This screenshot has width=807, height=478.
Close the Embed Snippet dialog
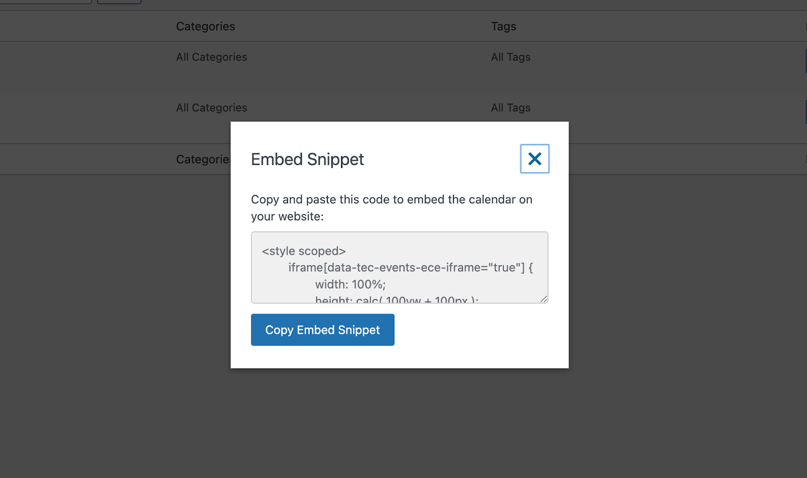click(x=535, y=159)
